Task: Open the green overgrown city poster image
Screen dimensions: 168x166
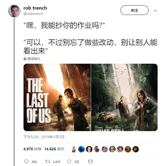Action: point(124,97)
